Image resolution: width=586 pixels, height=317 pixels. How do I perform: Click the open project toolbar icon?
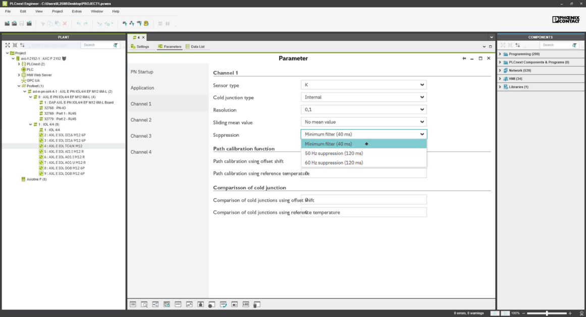[14, 24]
